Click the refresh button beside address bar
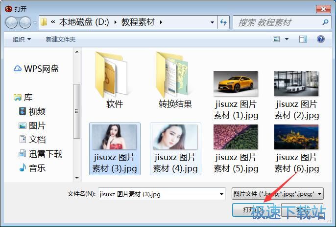This screenshot has height=227, width=336. (223, 22)
